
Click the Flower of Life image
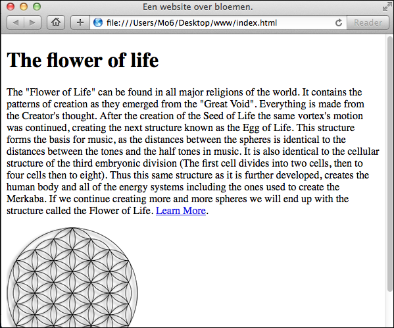pos(72,277)
